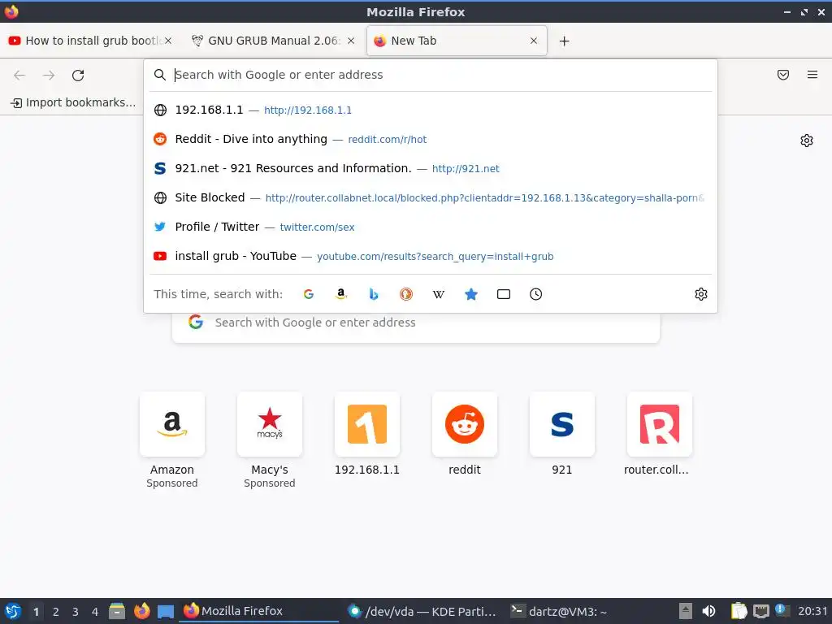Open the Pocket save icon

pos(783,75)
